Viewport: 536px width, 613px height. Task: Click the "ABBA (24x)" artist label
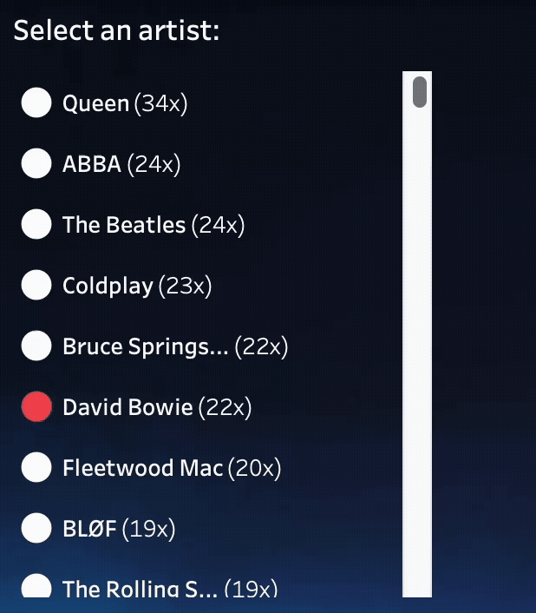[x=121, y=164]
